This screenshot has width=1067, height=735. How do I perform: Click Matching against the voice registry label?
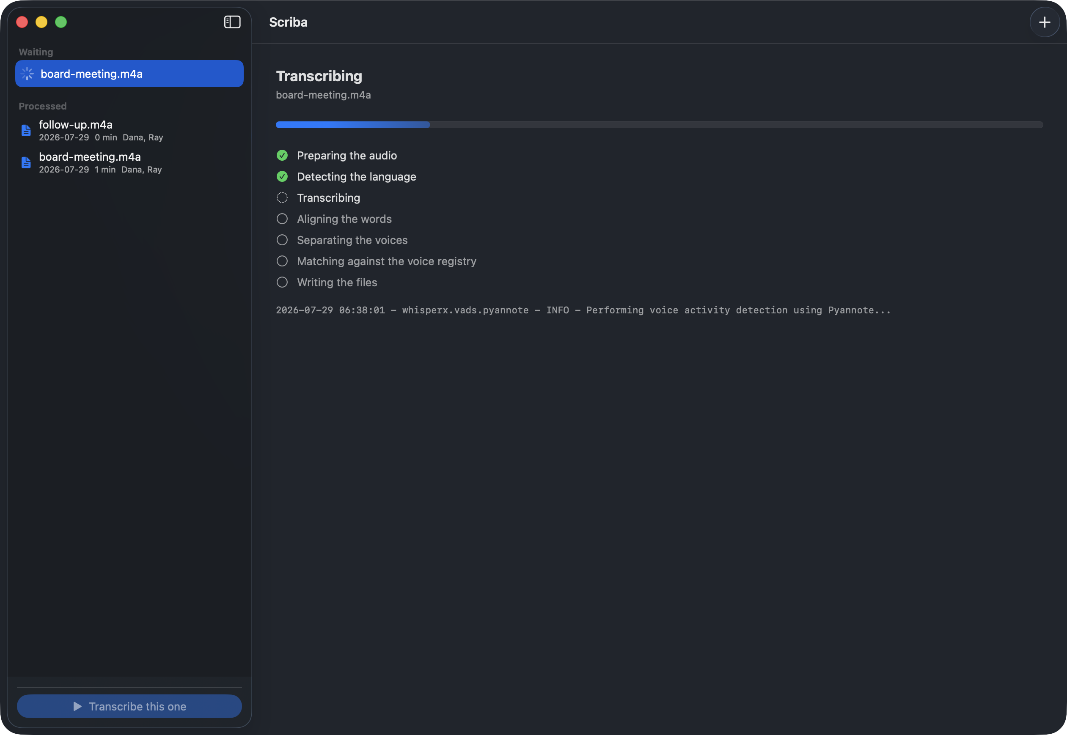tap(387, 262)
